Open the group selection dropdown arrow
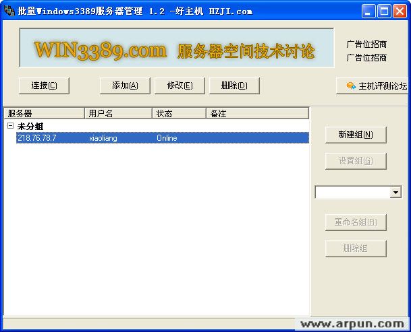 pos(395,193)
